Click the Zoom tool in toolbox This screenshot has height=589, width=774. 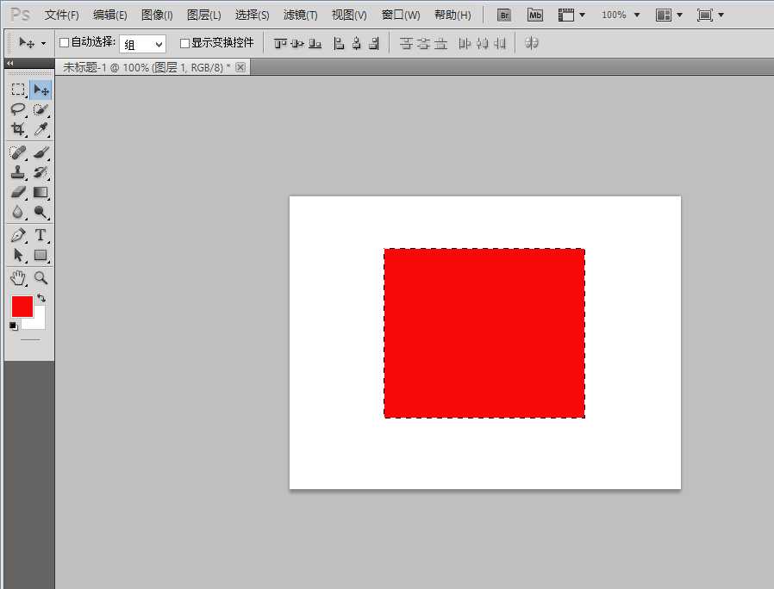click(x=41, y=277)
